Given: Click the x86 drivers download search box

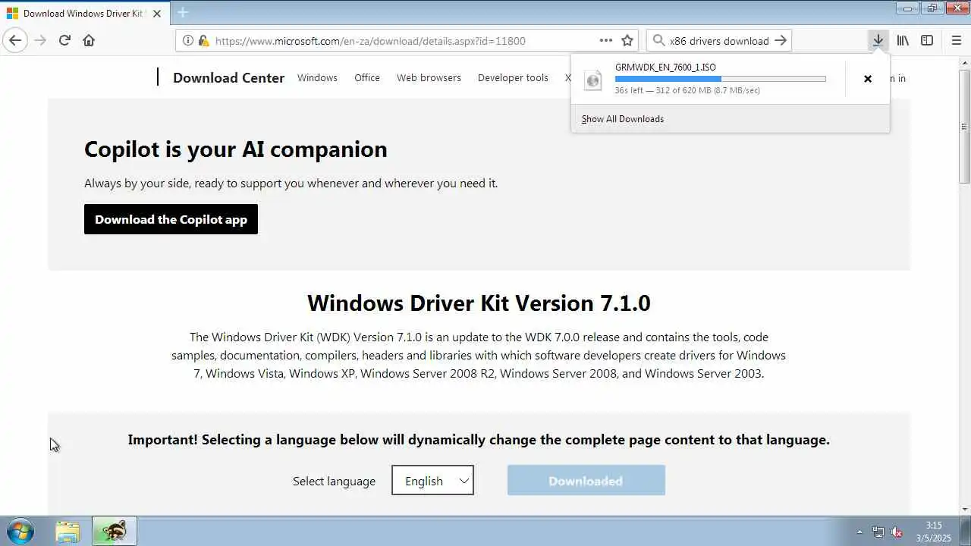Looking at the screenshot, I should coord(718,41).
